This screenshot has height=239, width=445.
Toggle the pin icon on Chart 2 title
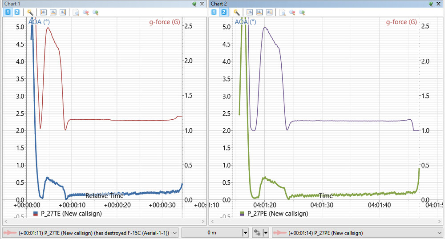(x=431, y=4)
